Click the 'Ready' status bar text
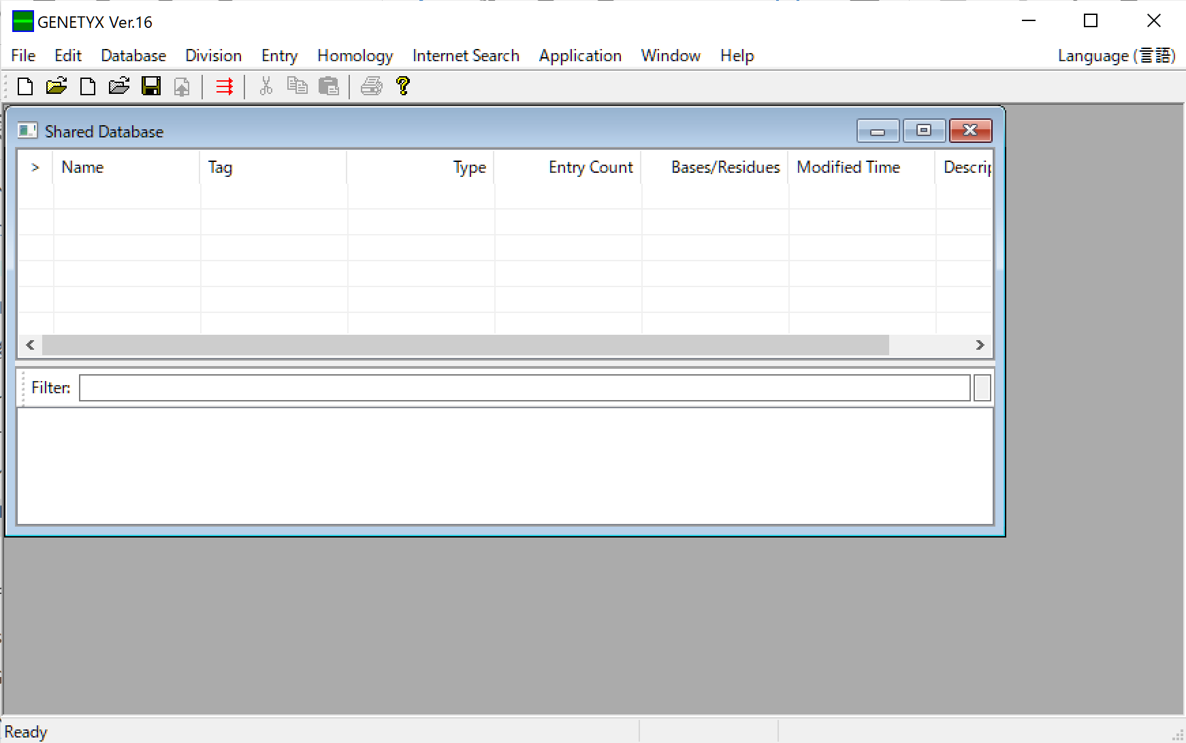The image size is (1186, 743). (26, 732)
